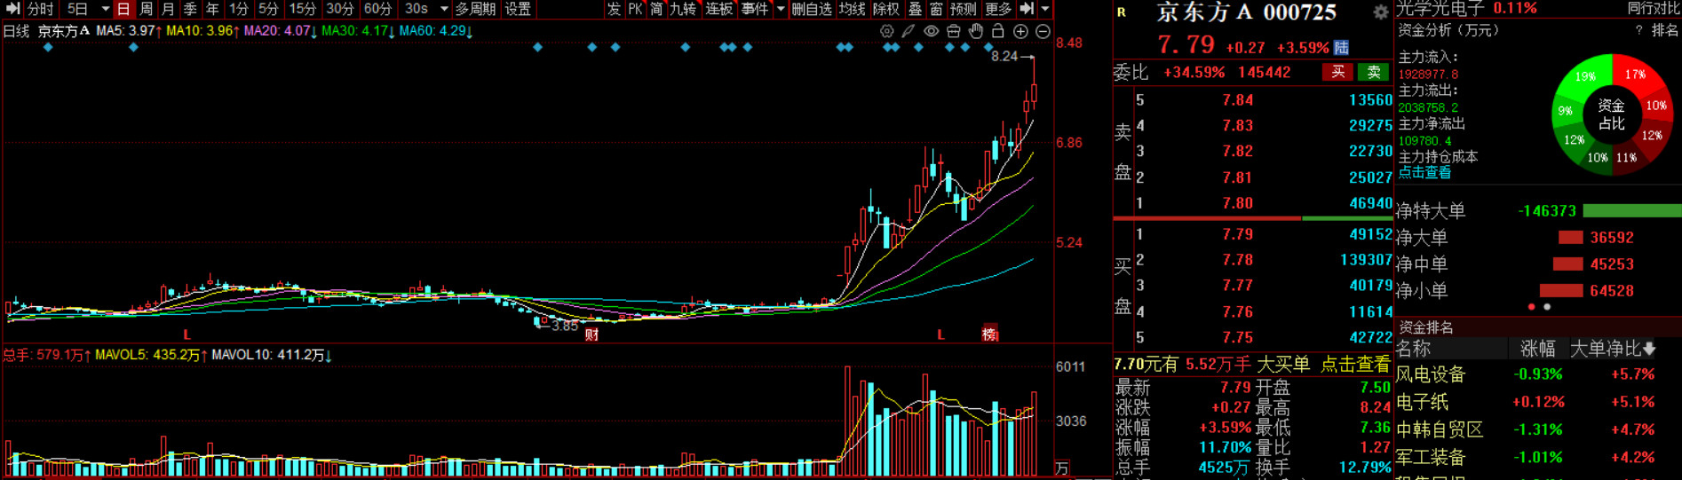Click the 叠 overlay stock button
Viewport: 1682px width, 480px height.
[916, 9]
